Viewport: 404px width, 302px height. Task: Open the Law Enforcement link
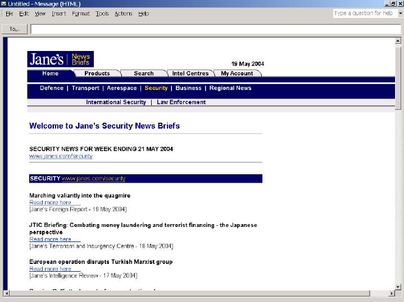[x=181, y=103]
